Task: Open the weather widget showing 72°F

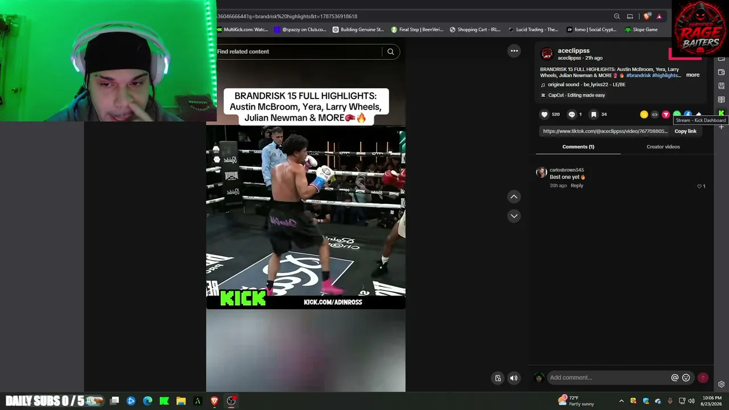Action: pos(576,401)
